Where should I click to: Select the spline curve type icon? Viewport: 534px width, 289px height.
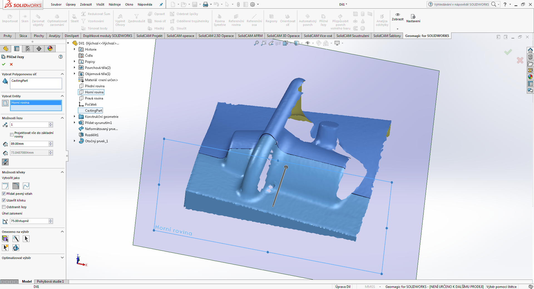click(x=26, y=186)
